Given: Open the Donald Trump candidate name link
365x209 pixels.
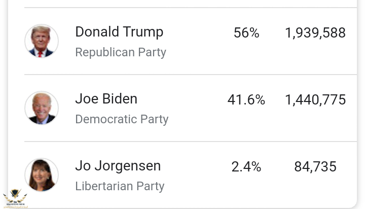Looking at the screenshot, I should tap(119, 32).
